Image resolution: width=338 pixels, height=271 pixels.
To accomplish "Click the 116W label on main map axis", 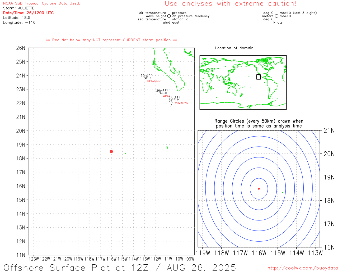I will (x=111, y=259).
